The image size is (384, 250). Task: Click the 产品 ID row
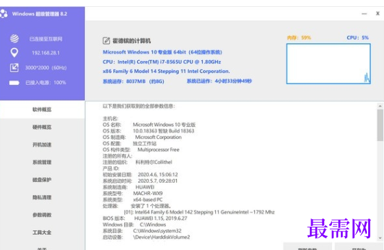point(111,168)
